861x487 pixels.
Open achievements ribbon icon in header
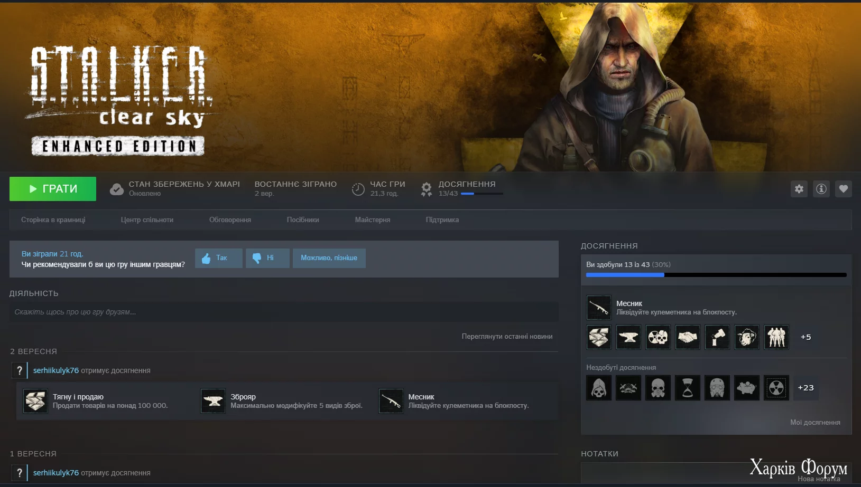tap(426, 189)
